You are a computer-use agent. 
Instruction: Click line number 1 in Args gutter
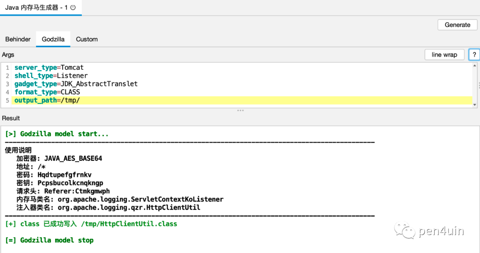[8, 67]
